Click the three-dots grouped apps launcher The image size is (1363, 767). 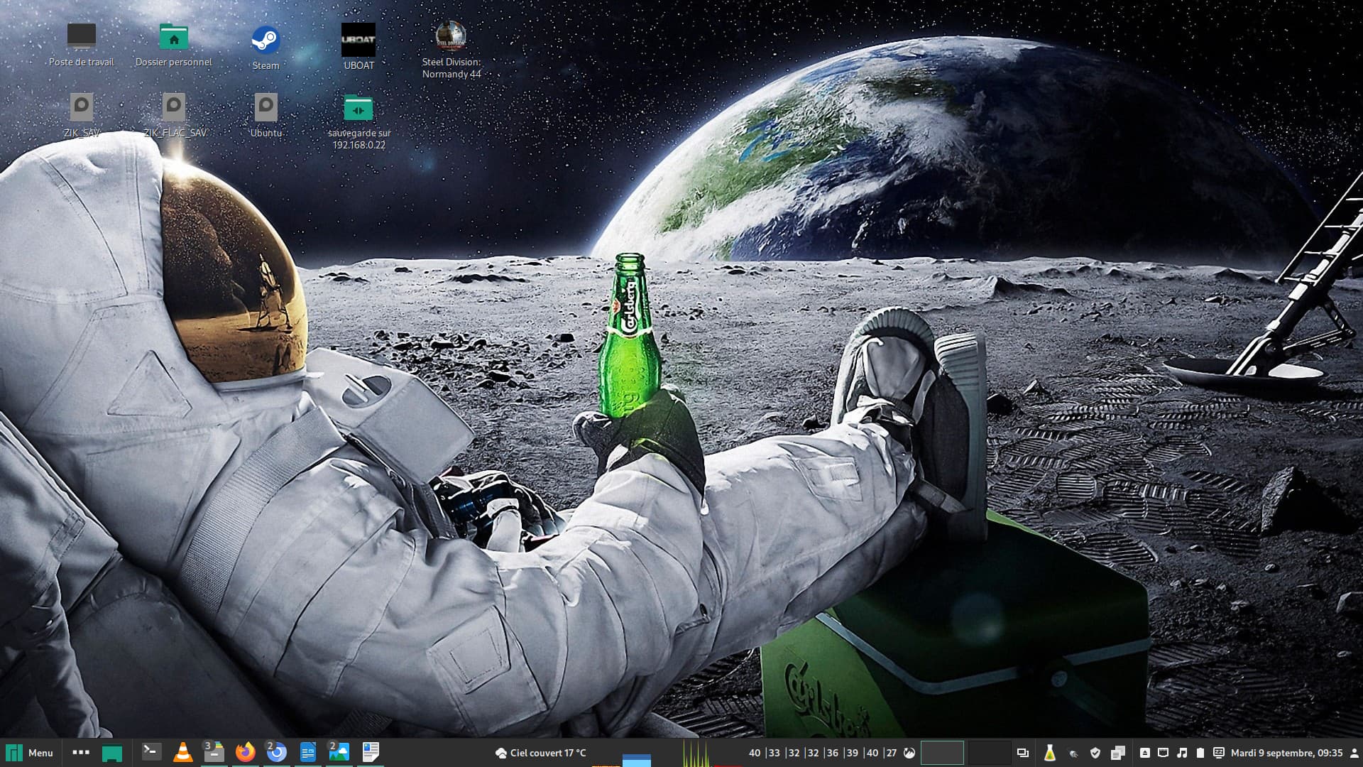pyautogui.click(x=81, y=752)
